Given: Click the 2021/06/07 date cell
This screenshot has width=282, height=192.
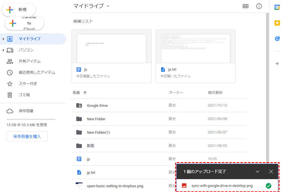Looking at the screenshot, I should pyautogui.click(x=217, y=132).
